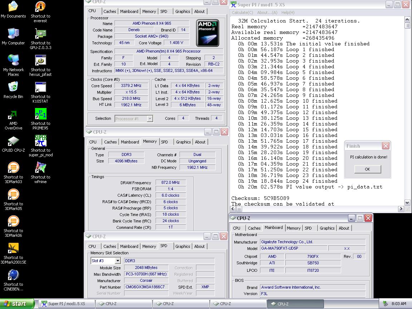Select the Shortcut to PRIME95 icon

pyautogui.click(x=40, y=119)
